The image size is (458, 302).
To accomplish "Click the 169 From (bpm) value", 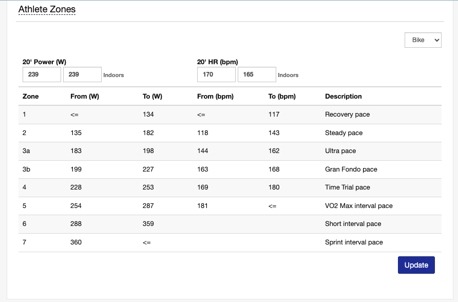I will tap(203, 187).
